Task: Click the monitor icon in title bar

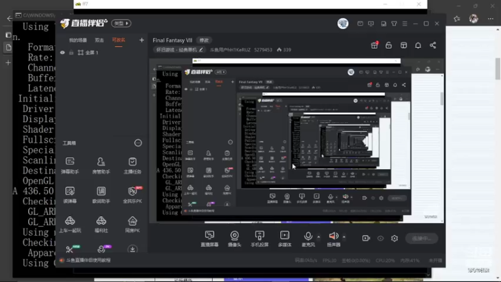Action: click(371, 24)
